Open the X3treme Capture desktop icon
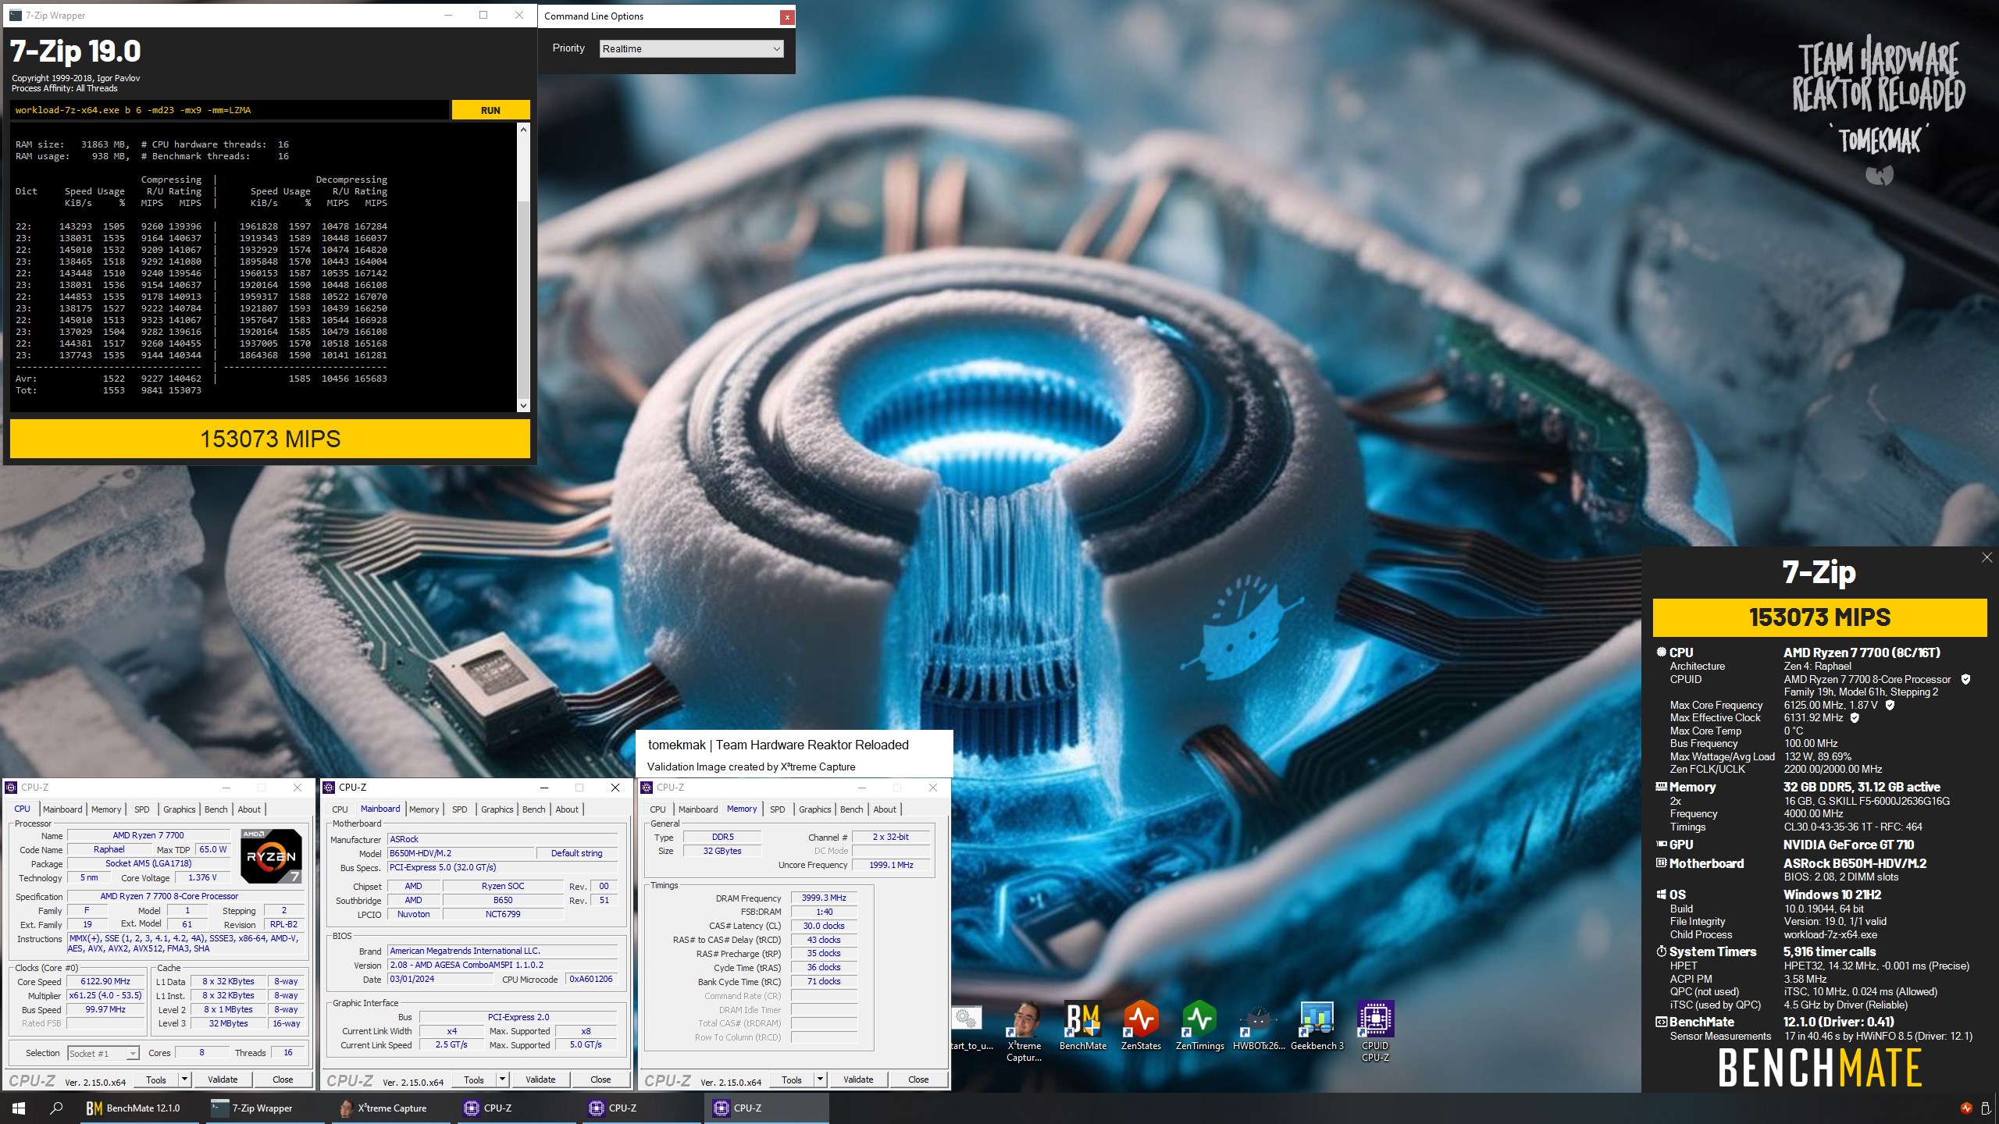The height and width of the screenshot is (1124, 1999). point(1024,1030)
